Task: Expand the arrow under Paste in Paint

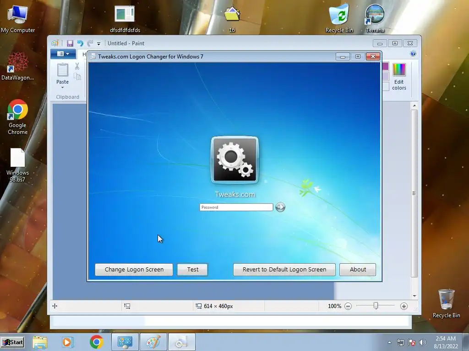Action: tap(62, 87)
